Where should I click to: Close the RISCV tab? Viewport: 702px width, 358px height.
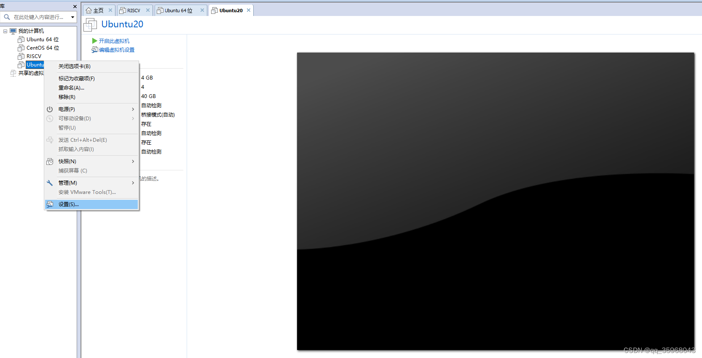[x=148, y=10]
